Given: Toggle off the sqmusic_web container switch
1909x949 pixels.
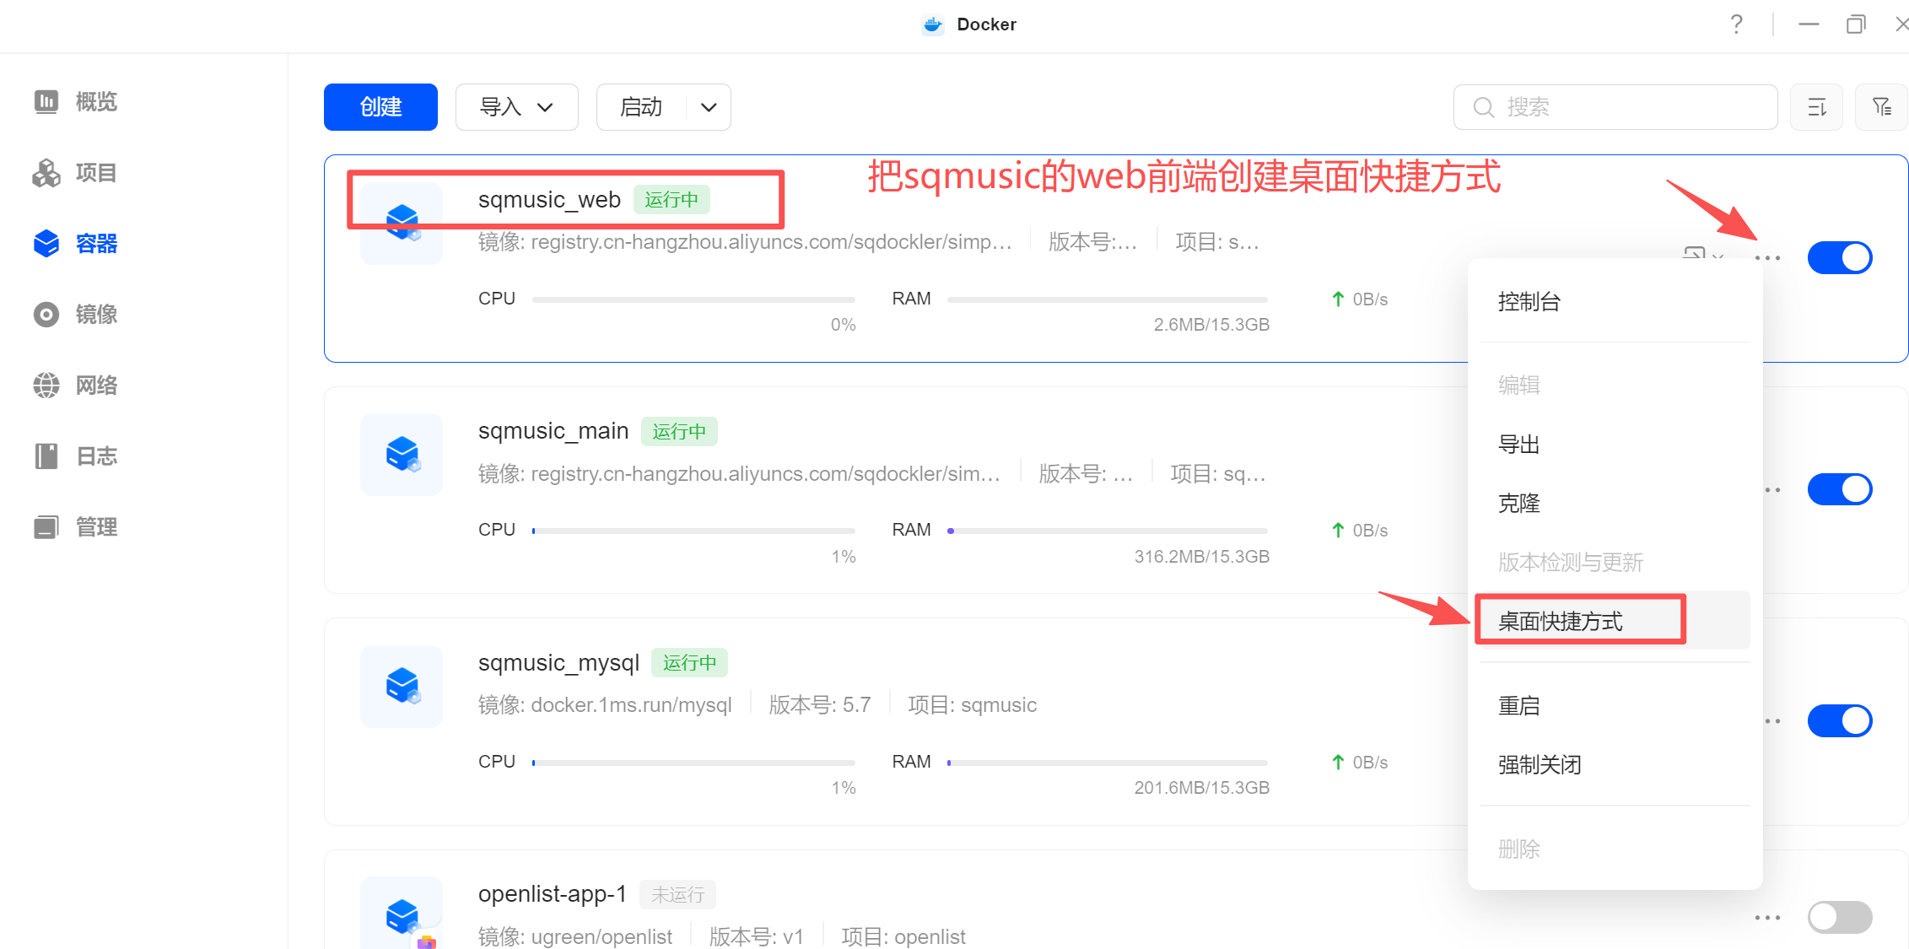Looking at the screenshot, I should pos(1839,257).
